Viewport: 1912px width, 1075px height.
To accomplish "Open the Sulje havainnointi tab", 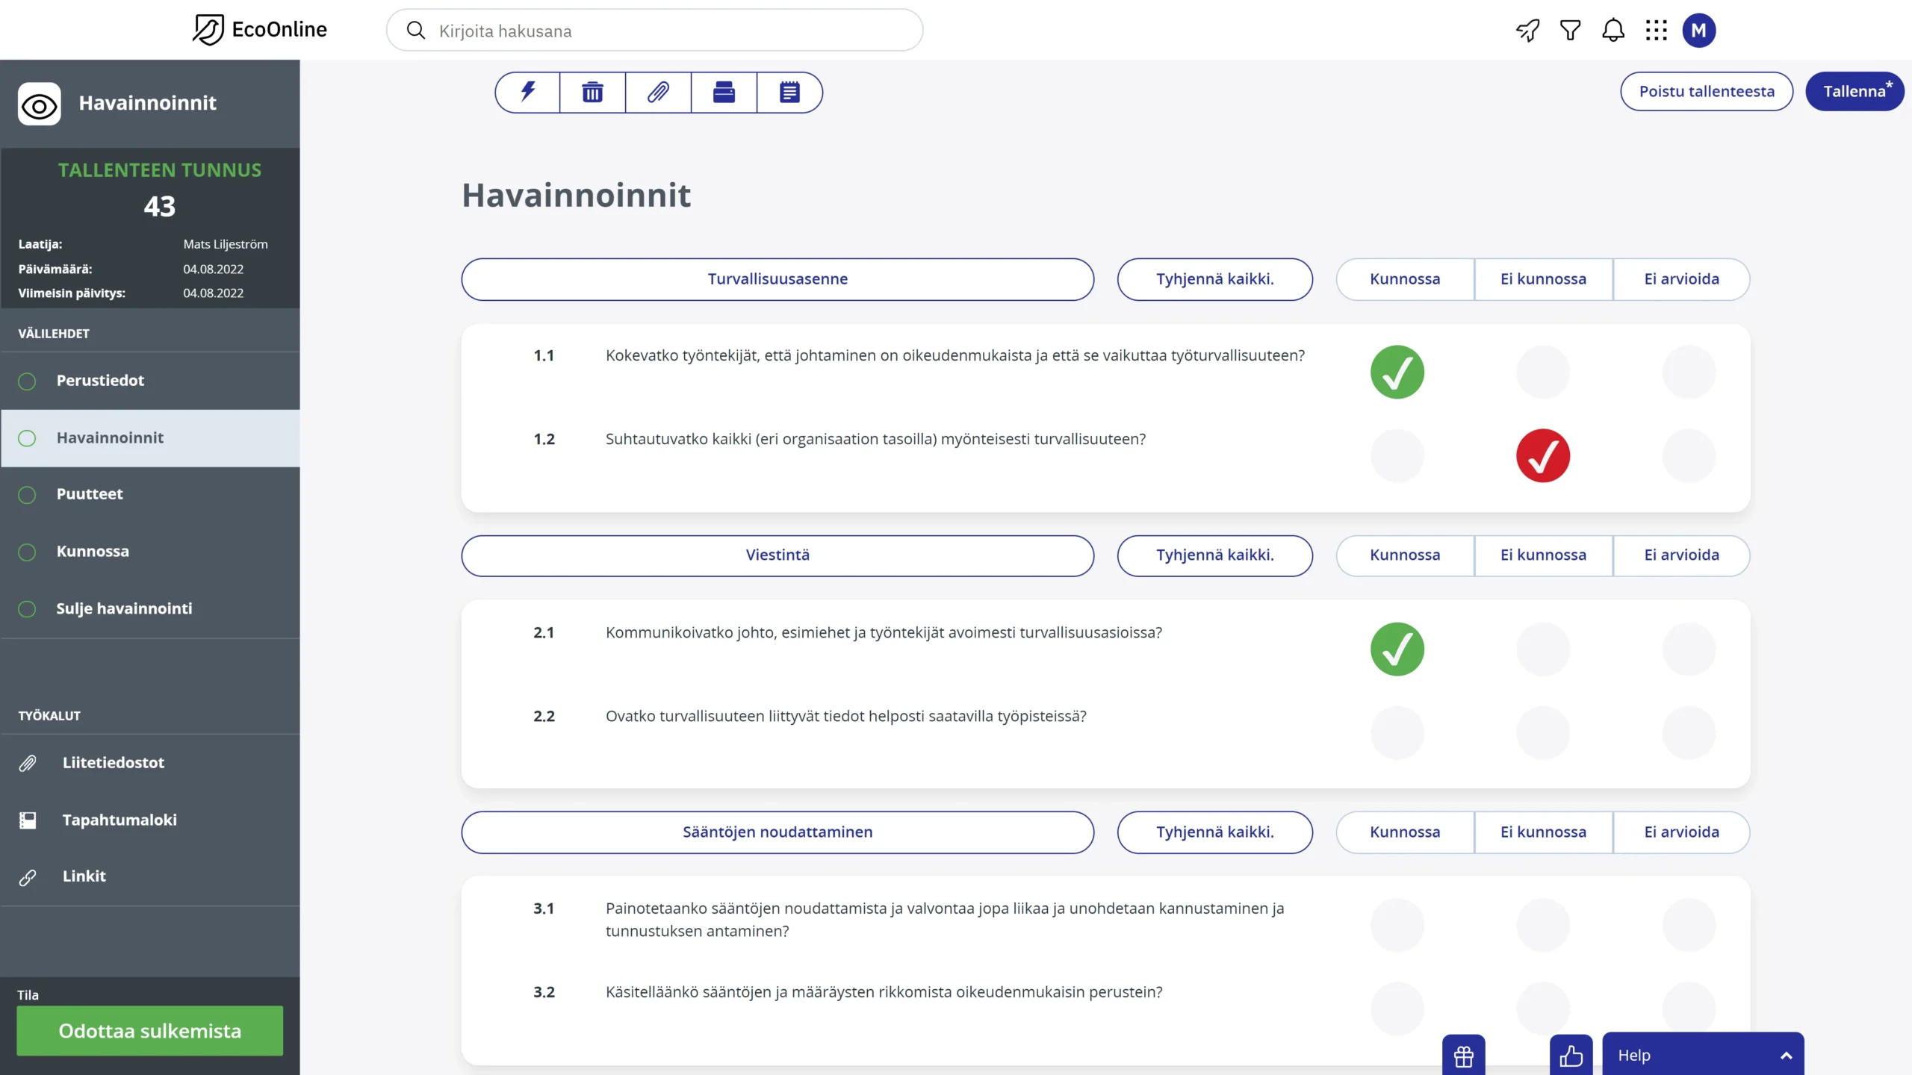I will click(150, 609).
